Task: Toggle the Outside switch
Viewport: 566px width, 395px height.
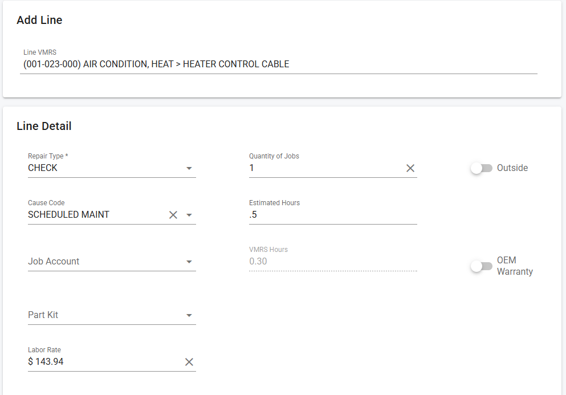Action: 481,168
